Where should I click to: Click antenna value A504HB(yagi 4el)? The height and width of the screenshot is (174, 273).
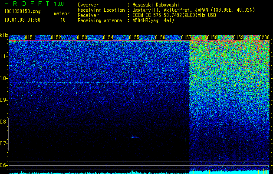pos(153,20)
